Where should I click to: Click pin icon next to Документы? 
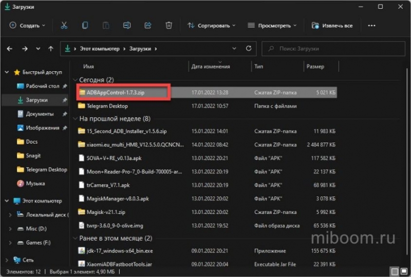(65, 114)
